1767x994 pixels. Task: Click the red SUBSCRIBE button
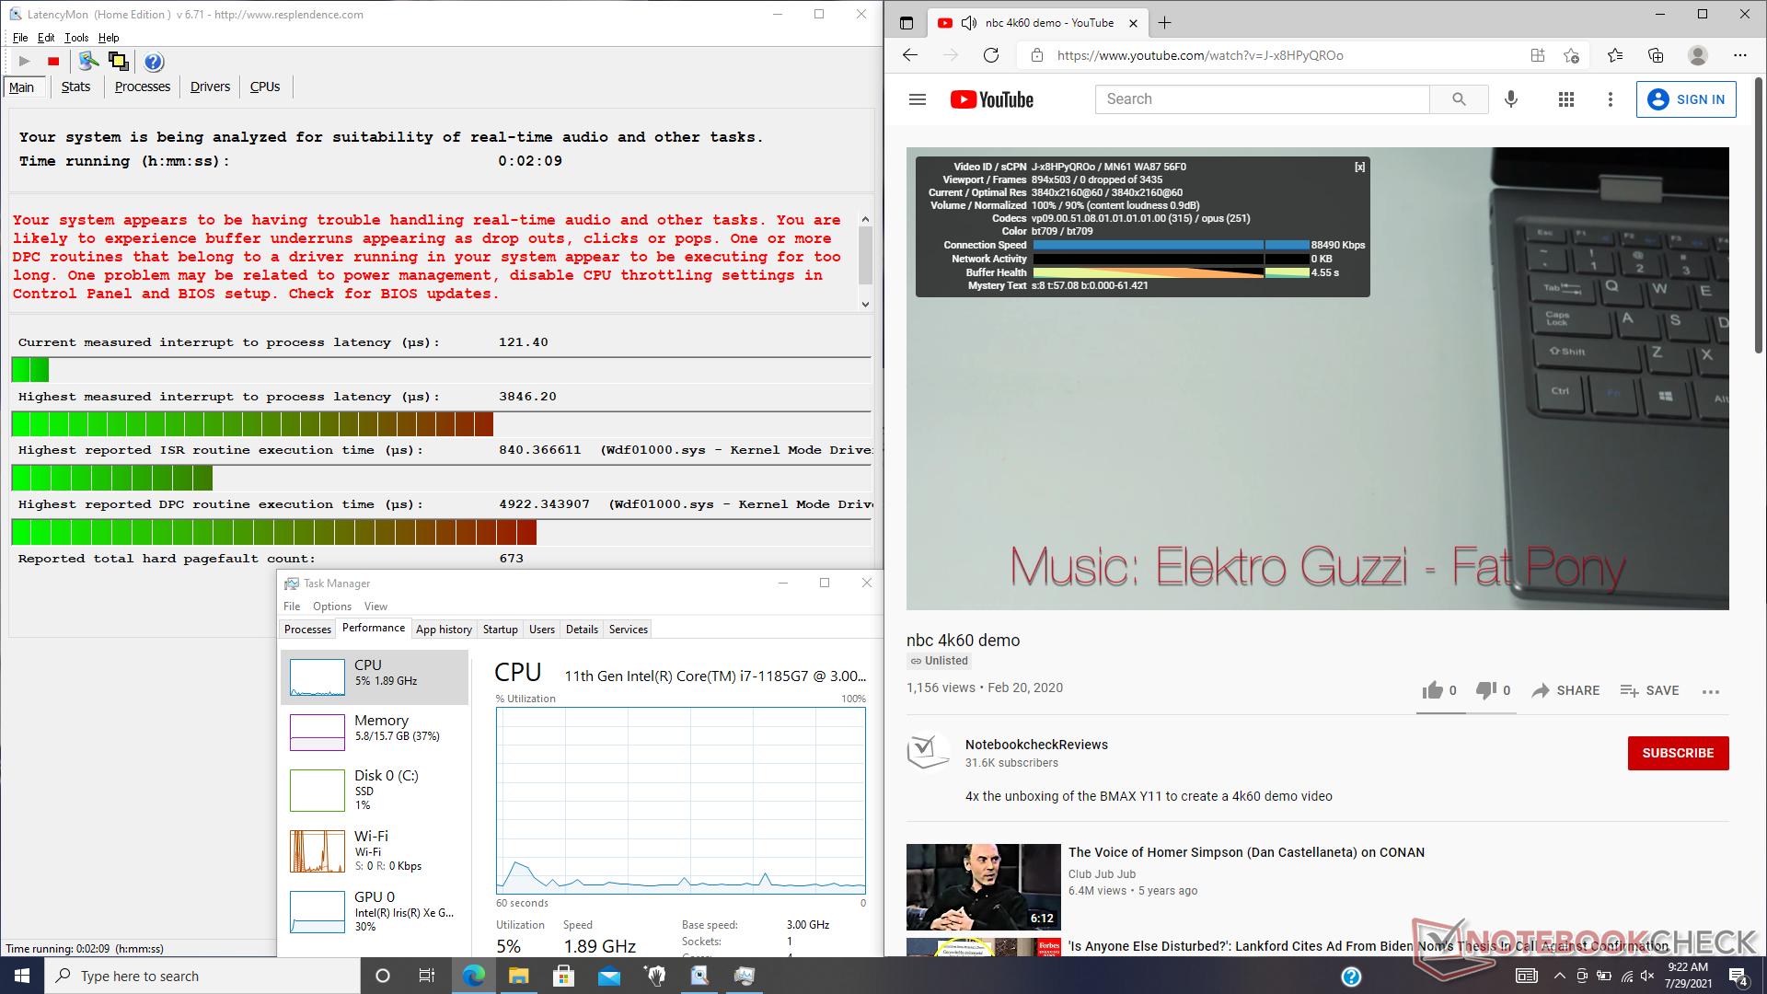point(1678,753)
